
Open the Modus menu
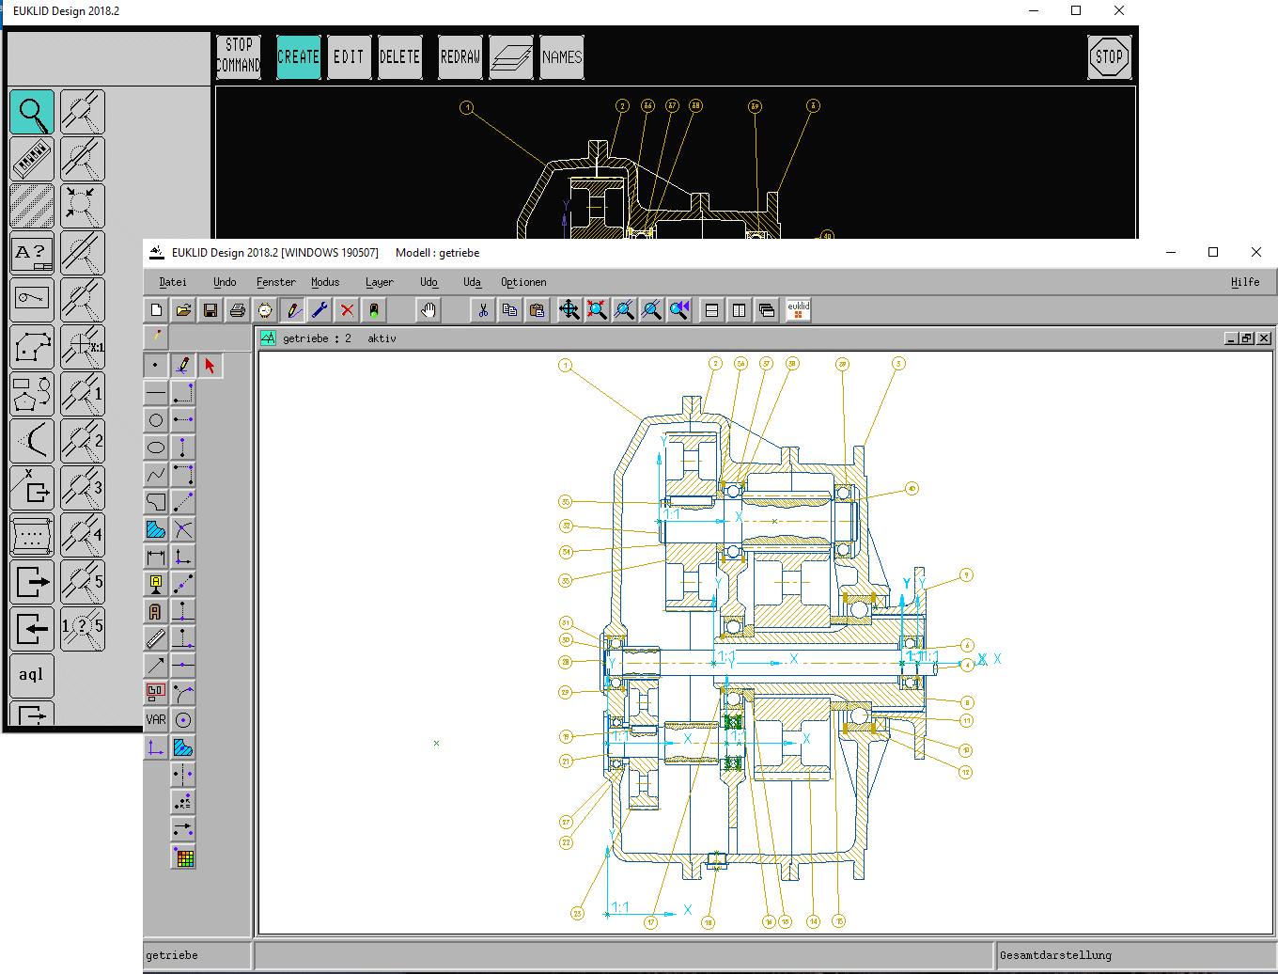tap(325, 282)
